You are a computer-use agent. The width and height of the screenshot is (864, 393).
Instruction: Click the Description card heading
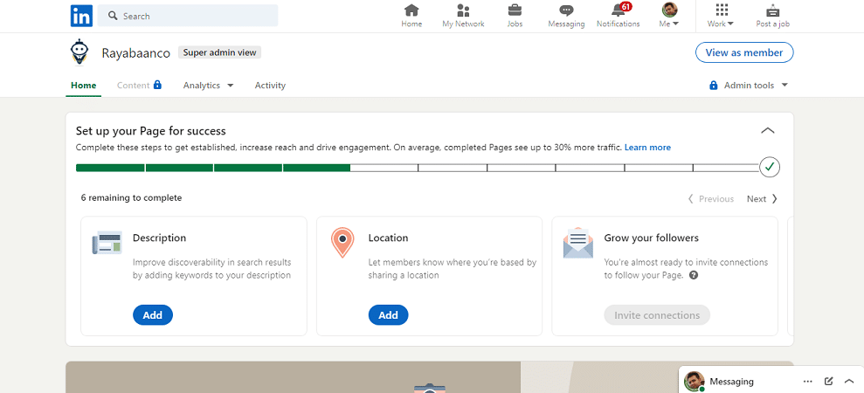pyautogui.click(x=159, y=238)
